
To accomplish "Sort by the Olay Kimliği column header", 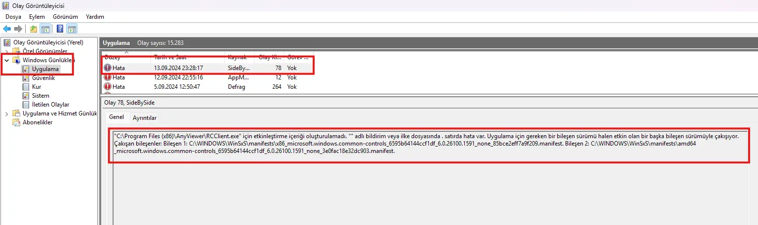I will 269,57.
